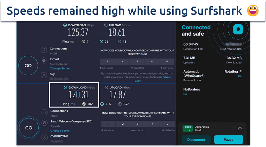The height and width of the screenshot is (147, 266).
Task: Click the 00:04:45 connection time
Action: 191,44
